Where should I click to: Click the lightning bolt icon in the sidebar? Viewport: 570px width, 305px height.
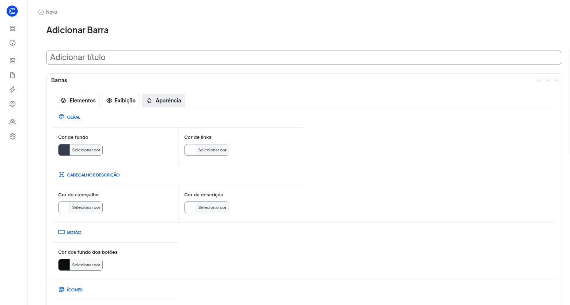[13, 90]
